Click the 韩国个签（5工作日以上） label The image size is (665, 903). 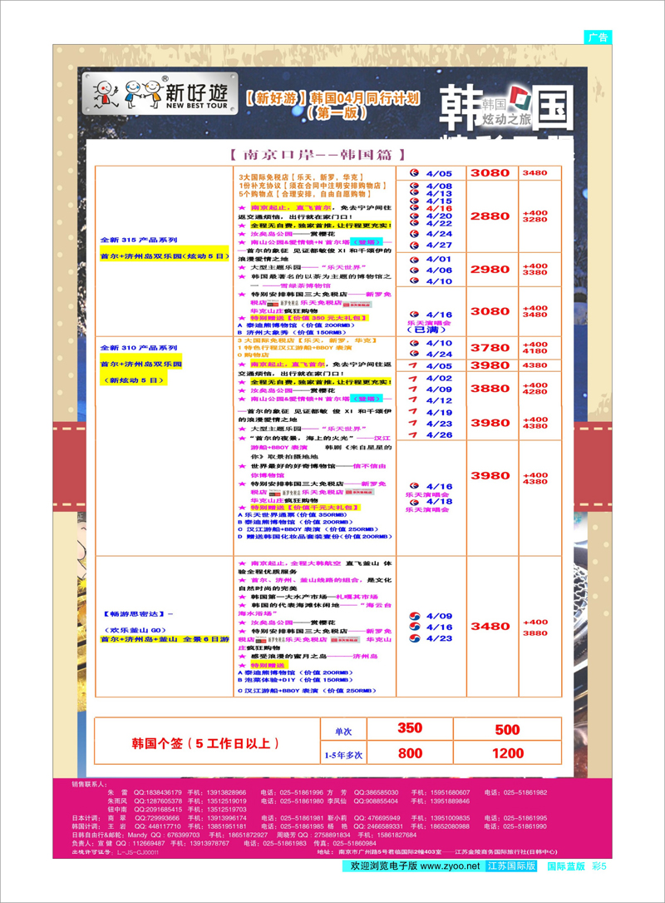pyautogui.click(x=205, y=743)
